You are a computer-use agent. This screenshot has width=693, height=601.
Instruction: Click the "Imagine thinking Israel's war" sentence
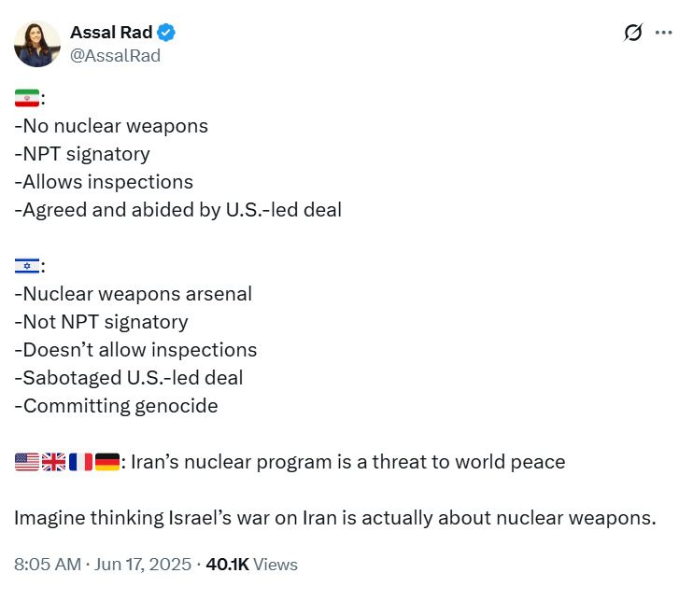pyautogui.click(x=335, y=518)
